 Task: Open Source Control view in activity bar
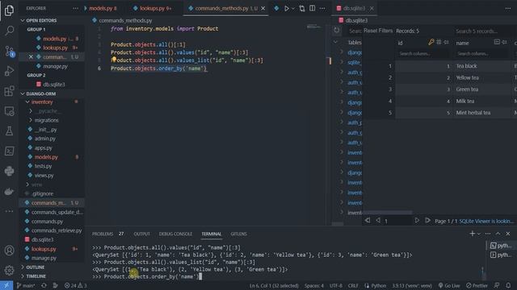pyautogui.click(x=9, y=51)
